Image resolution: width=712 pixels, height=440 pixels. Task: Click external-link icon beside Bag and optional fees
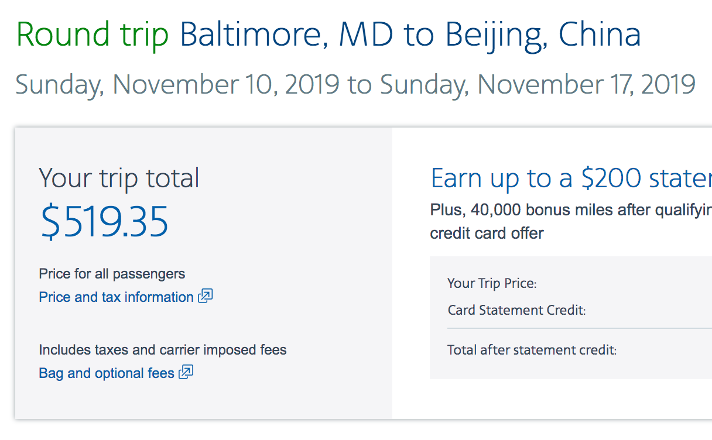[x=186, y=373]
